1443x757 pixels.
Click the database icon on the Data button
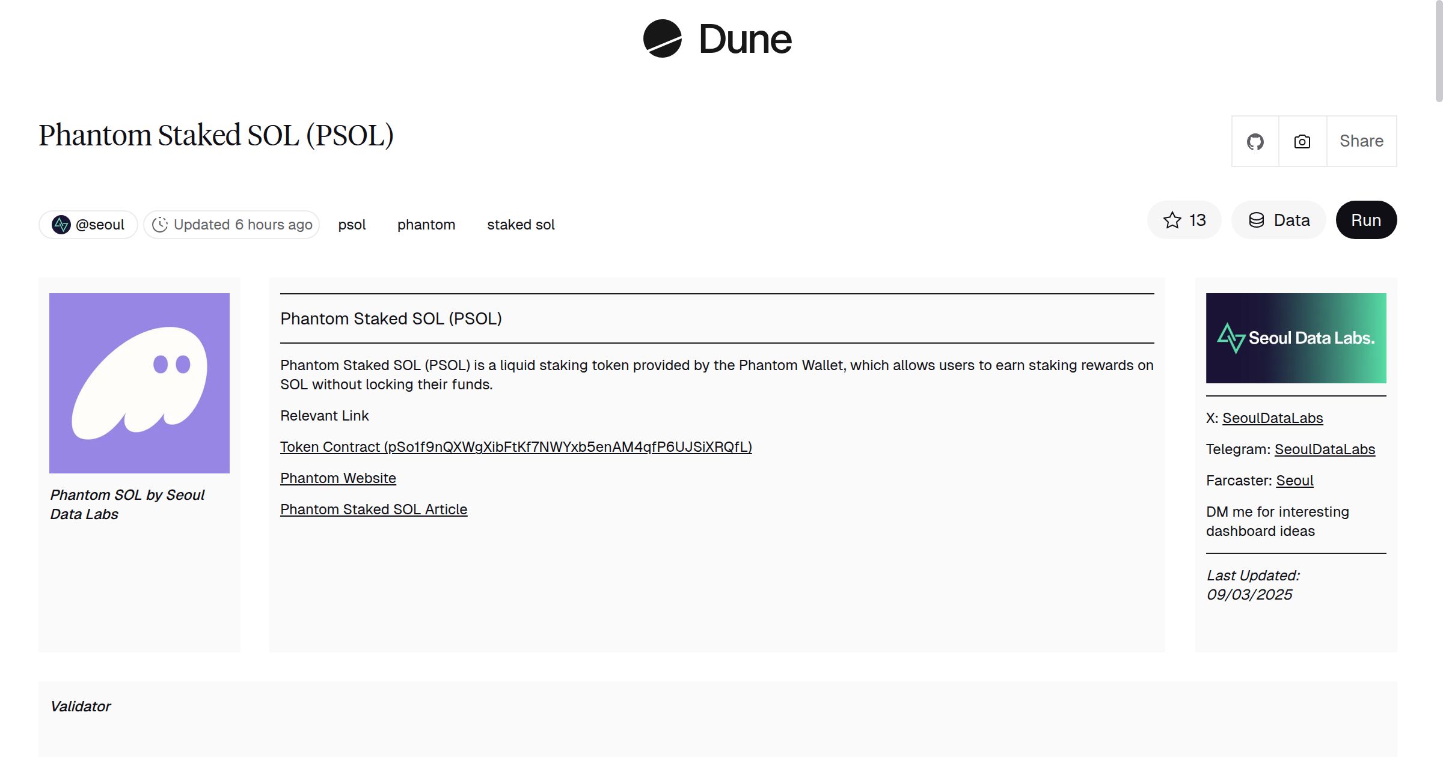pos(1258,220)
